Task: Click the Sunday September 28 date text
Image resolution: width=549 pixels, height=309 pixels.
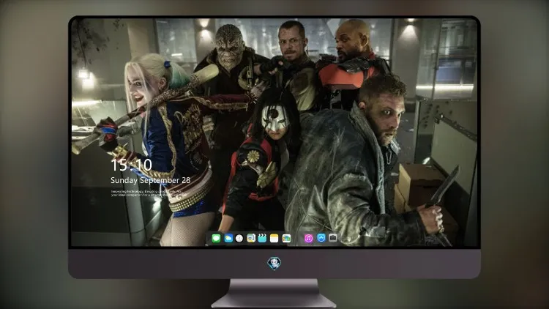Action: coord(151,180)
